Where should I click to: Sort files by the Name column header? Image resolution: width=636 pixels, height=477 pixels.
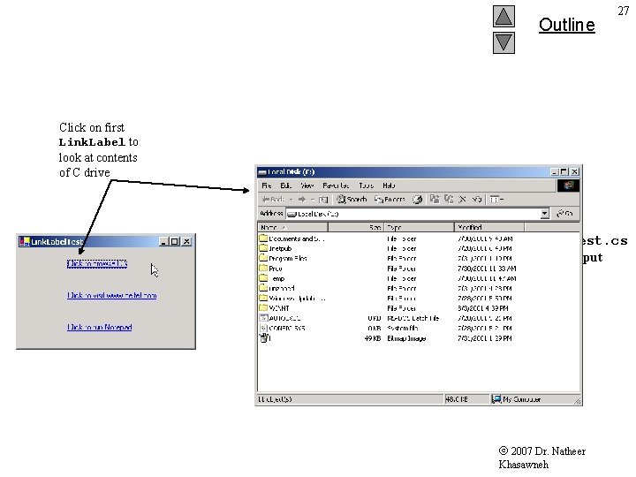[292, 227]
